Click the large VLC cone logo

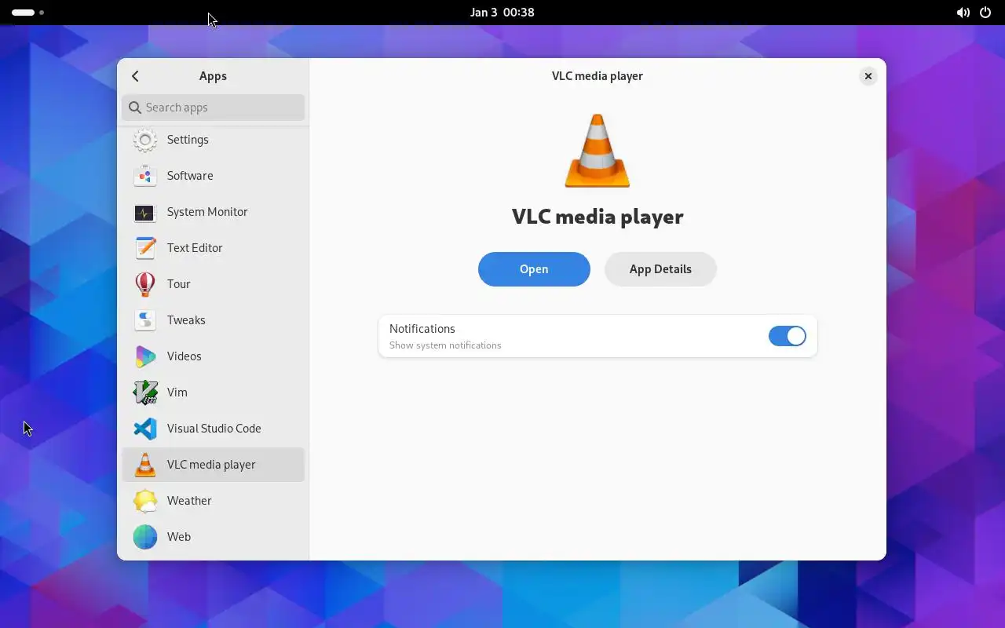598,151
